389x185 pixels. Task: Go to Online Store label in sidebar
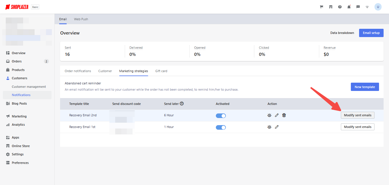point(21,146)
